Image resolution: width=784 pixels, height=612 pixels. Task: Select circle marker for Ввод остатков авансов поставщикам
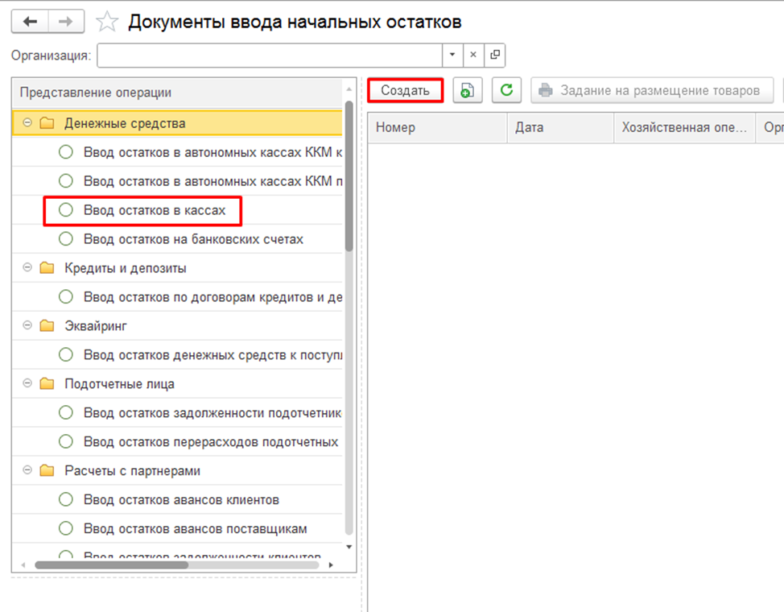point(66,528)
